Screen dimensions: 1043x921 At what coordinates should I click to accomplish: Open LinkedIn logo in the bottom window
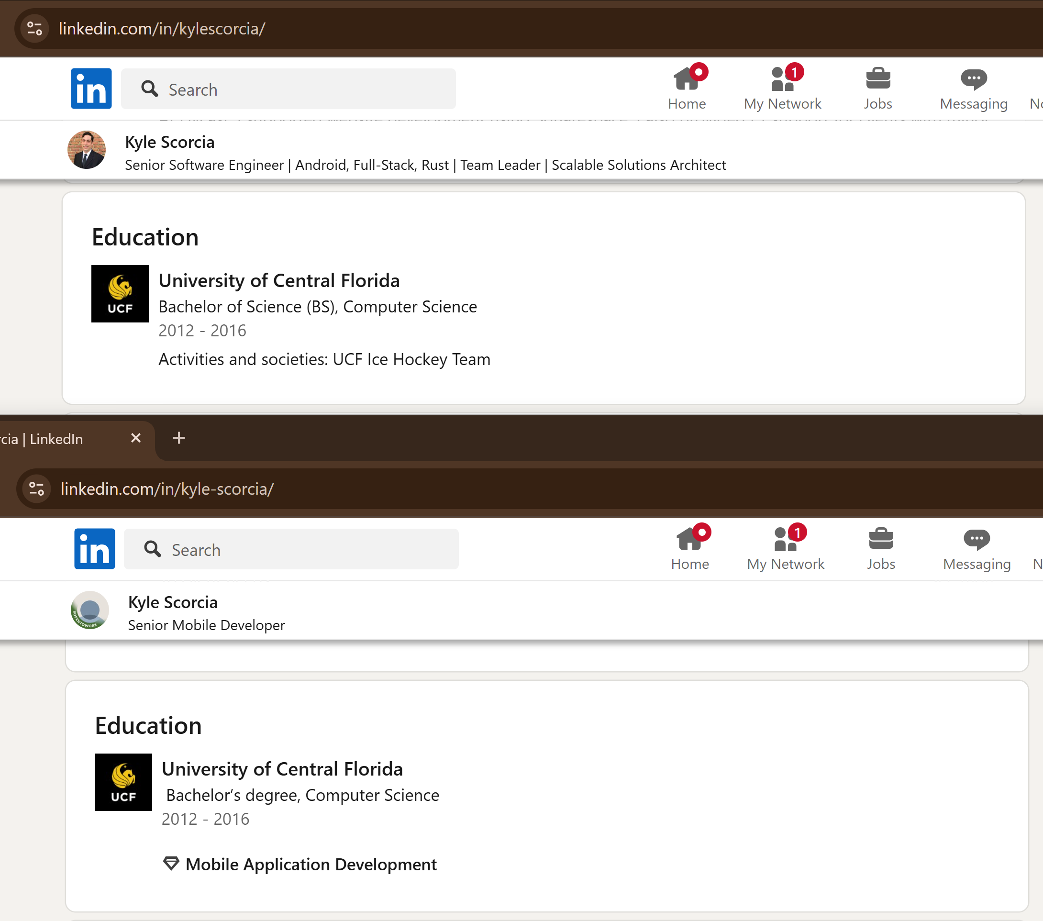click(x=94, y=549)
